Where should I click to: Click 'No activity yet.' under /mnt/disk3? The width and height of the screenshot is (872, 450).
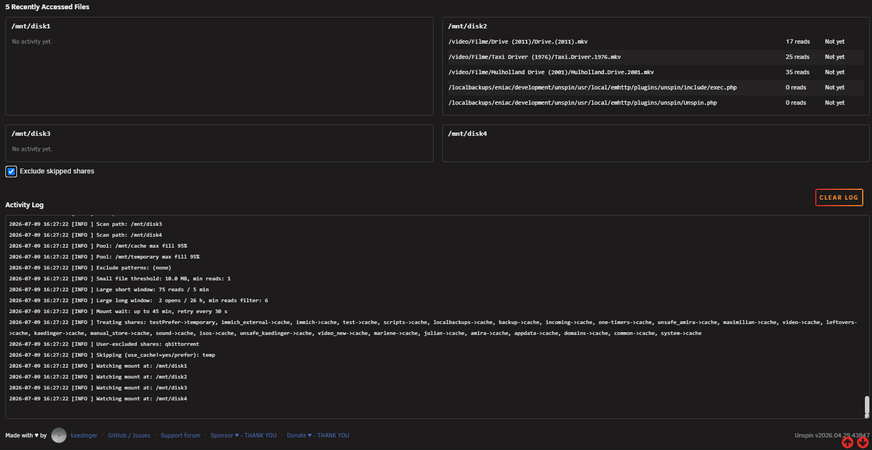point(32,149)
